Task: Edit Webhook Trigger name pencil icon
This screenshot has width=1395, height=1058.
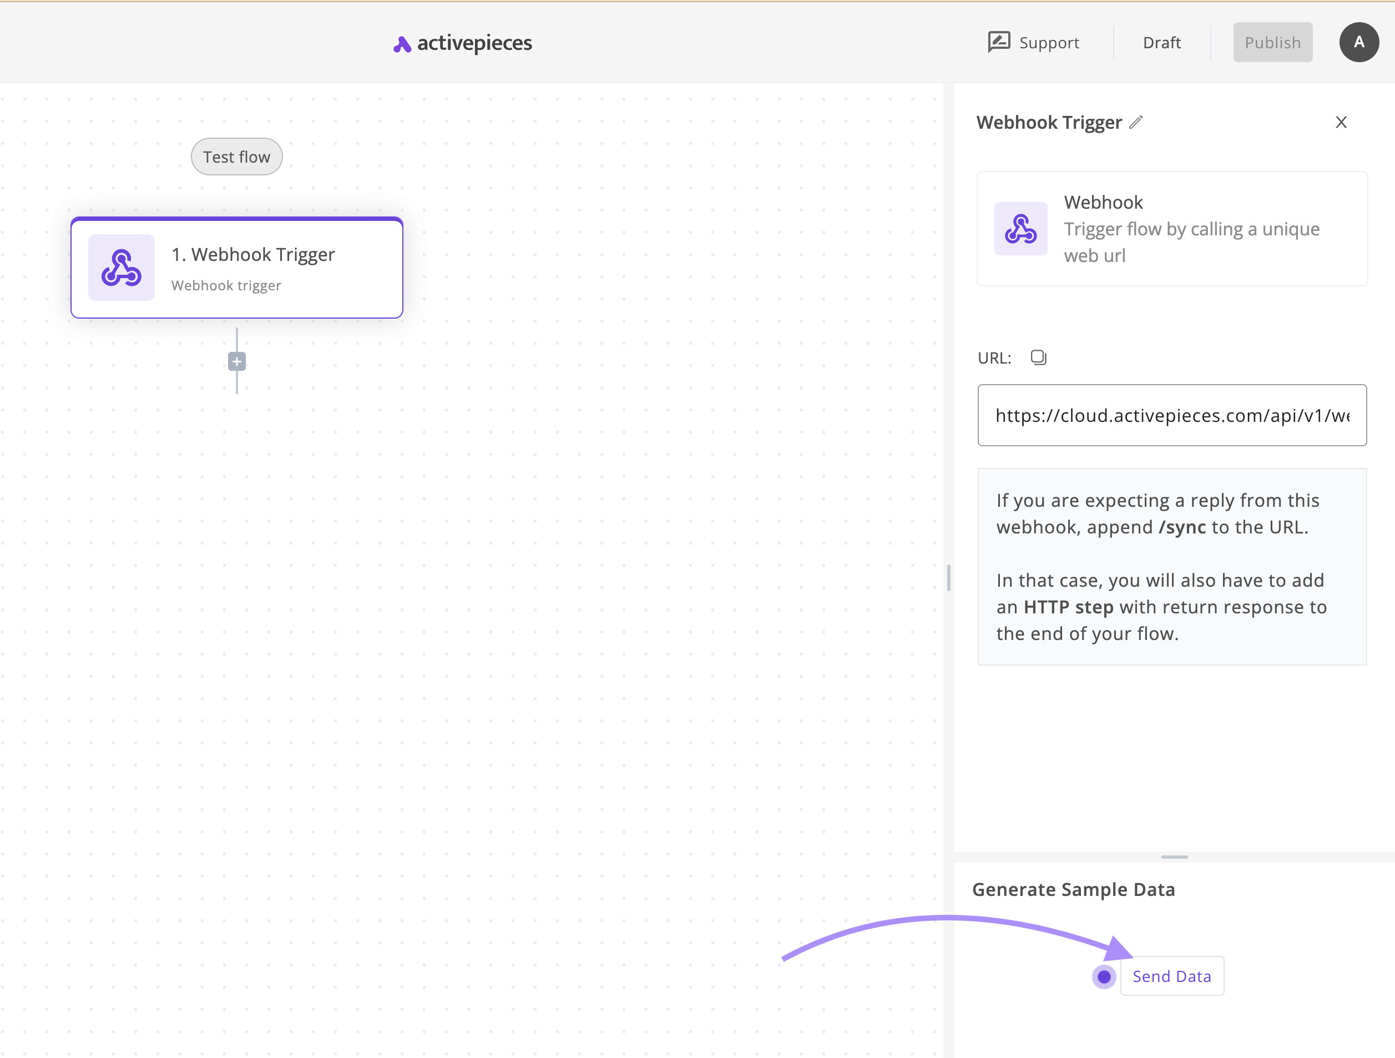Action: point(1136,122)
